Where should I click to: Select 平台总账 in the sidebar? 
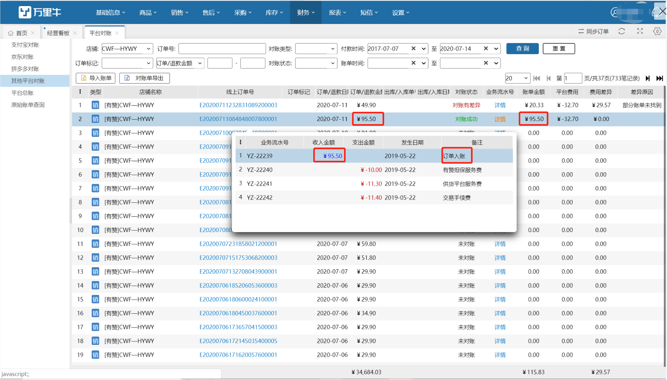coord(22,93)
